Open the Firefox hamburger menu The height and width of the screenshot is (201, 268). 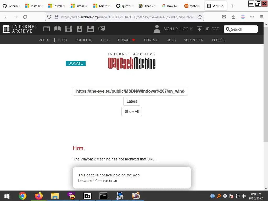point(262,17)
